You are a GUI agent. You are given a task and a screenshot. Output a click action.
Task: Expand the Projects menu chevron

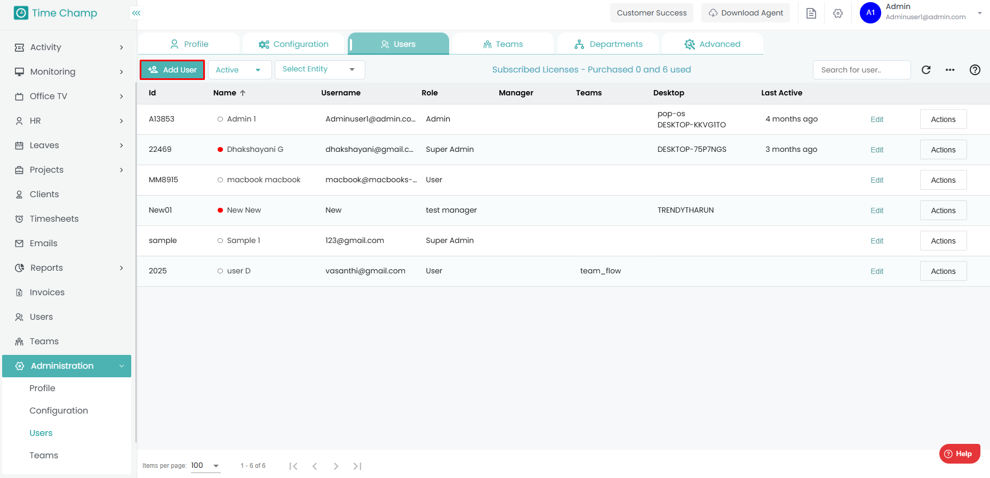122,170
